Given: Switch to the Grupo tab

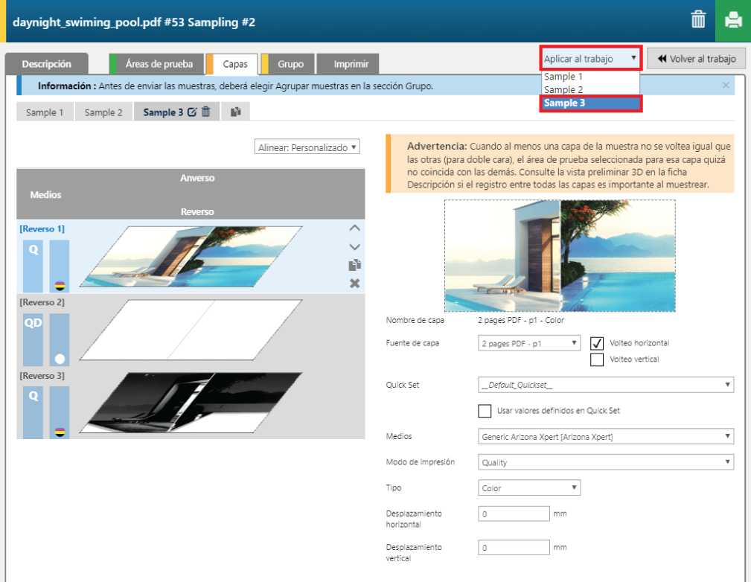Looking at the screenshot, I should coord(288,64).
